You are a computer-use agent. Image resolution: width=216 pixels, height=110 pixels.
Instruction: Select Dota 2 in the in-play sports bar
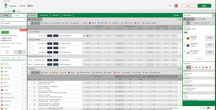pyautogui.click(x=137, y=23)
